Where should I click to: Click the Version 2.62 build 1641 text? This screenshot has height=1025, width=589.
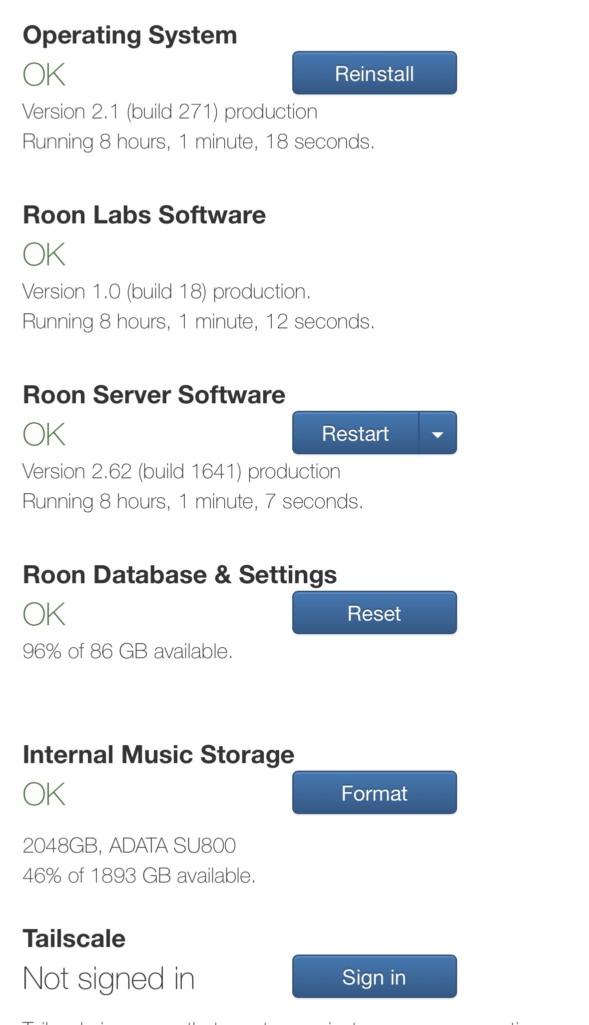pos(181,472)
